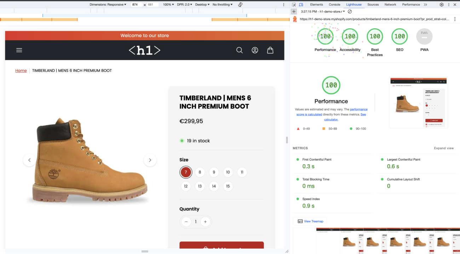The height and width of the screenshot is (254, 460).
Task: Click the viewport height field
Action: tap(153, 5)
